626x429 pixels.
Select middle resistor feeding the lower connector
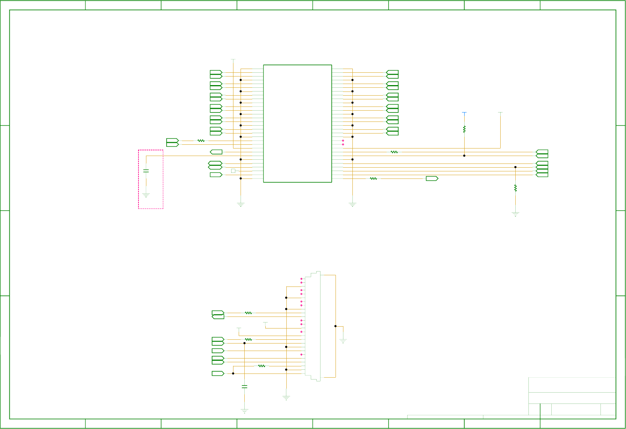pos(248,339)
